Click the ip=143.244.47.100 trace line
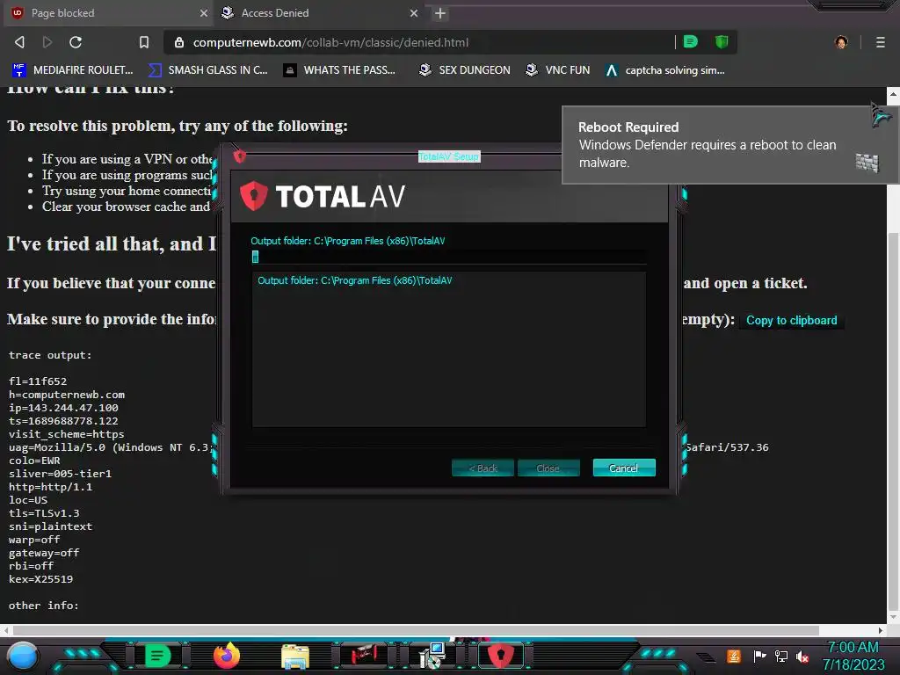 [63, 408]
